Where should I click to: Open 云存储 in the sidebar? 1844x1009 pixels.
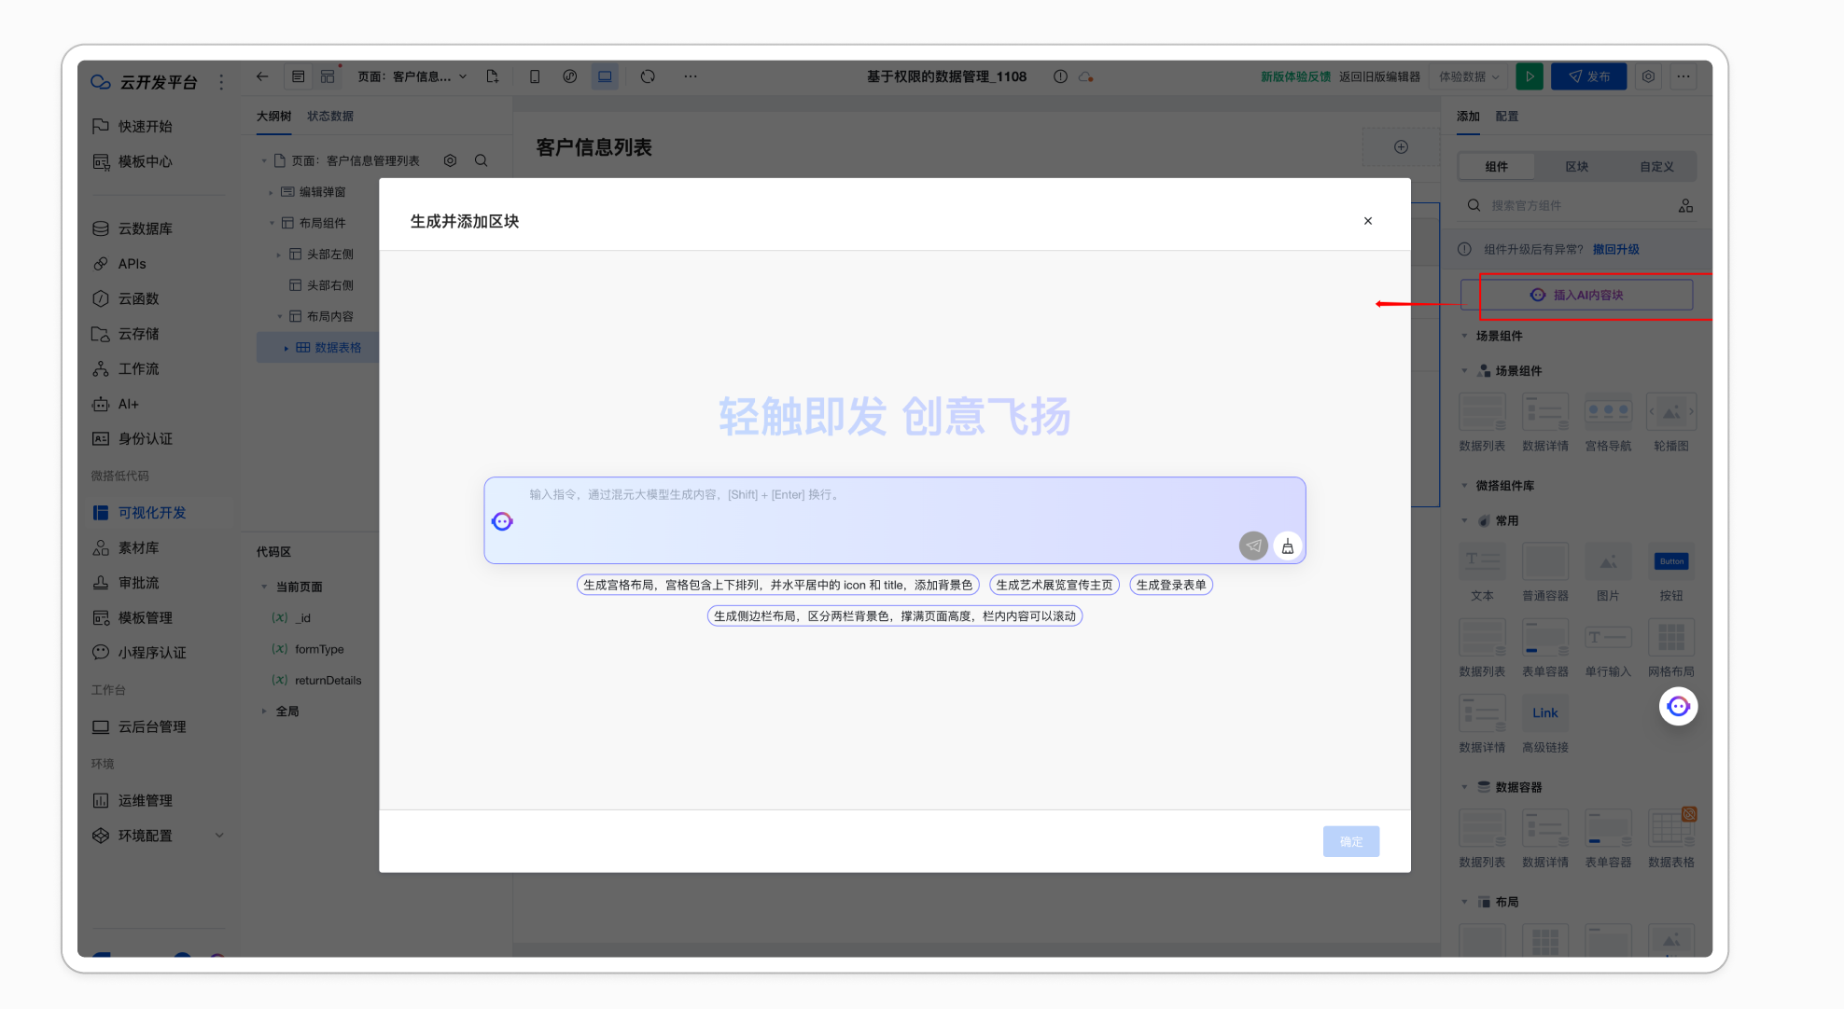(x=138, y=334)
